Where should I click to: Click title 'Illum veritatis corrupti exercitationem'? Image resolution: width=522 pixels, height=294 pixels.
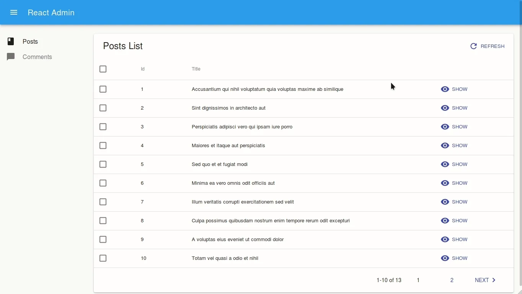[x=243, y=202]
